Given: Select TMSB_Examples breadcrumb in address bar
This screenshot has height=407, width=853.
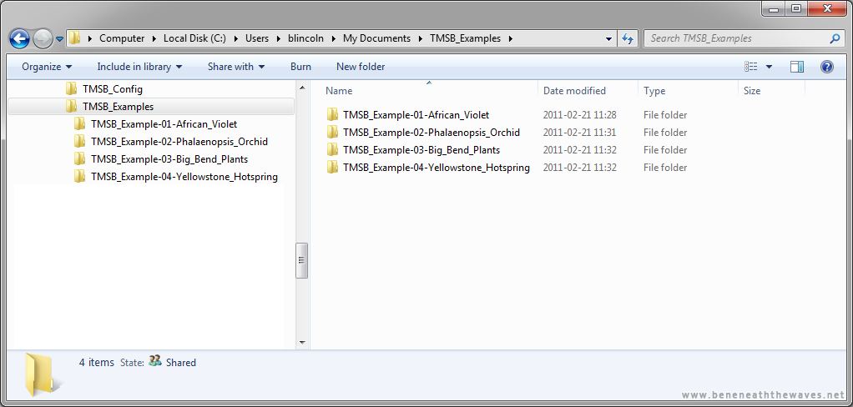Looking at the screenshot, I should [465, 38].
